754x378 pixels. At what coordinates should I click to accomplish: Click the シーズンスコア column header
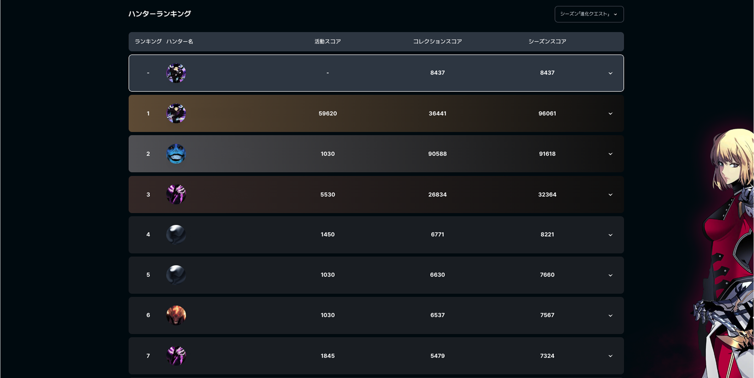pos(547,42)
